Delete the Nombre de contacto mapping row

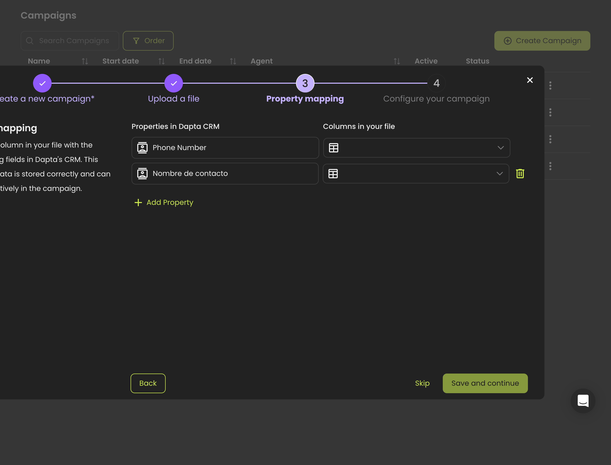coord(520,174)
